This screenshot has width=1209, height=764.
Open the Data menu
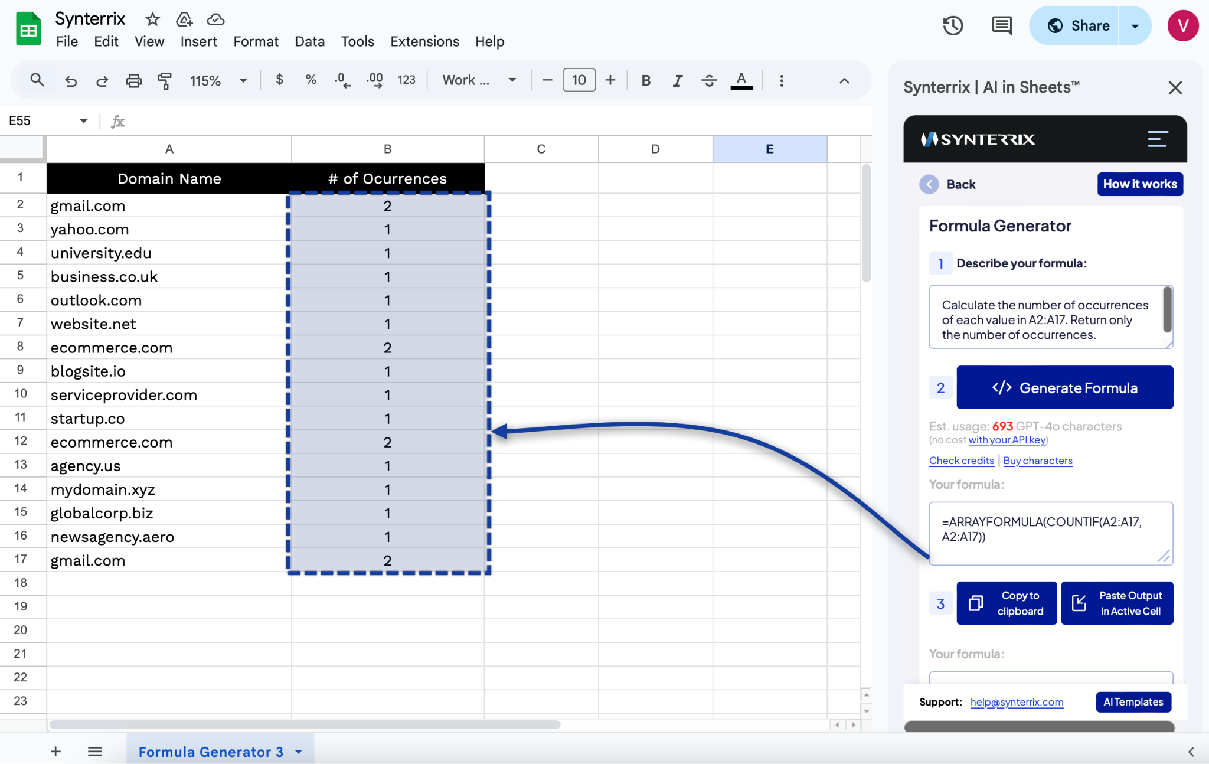click(x=309, y=41)
